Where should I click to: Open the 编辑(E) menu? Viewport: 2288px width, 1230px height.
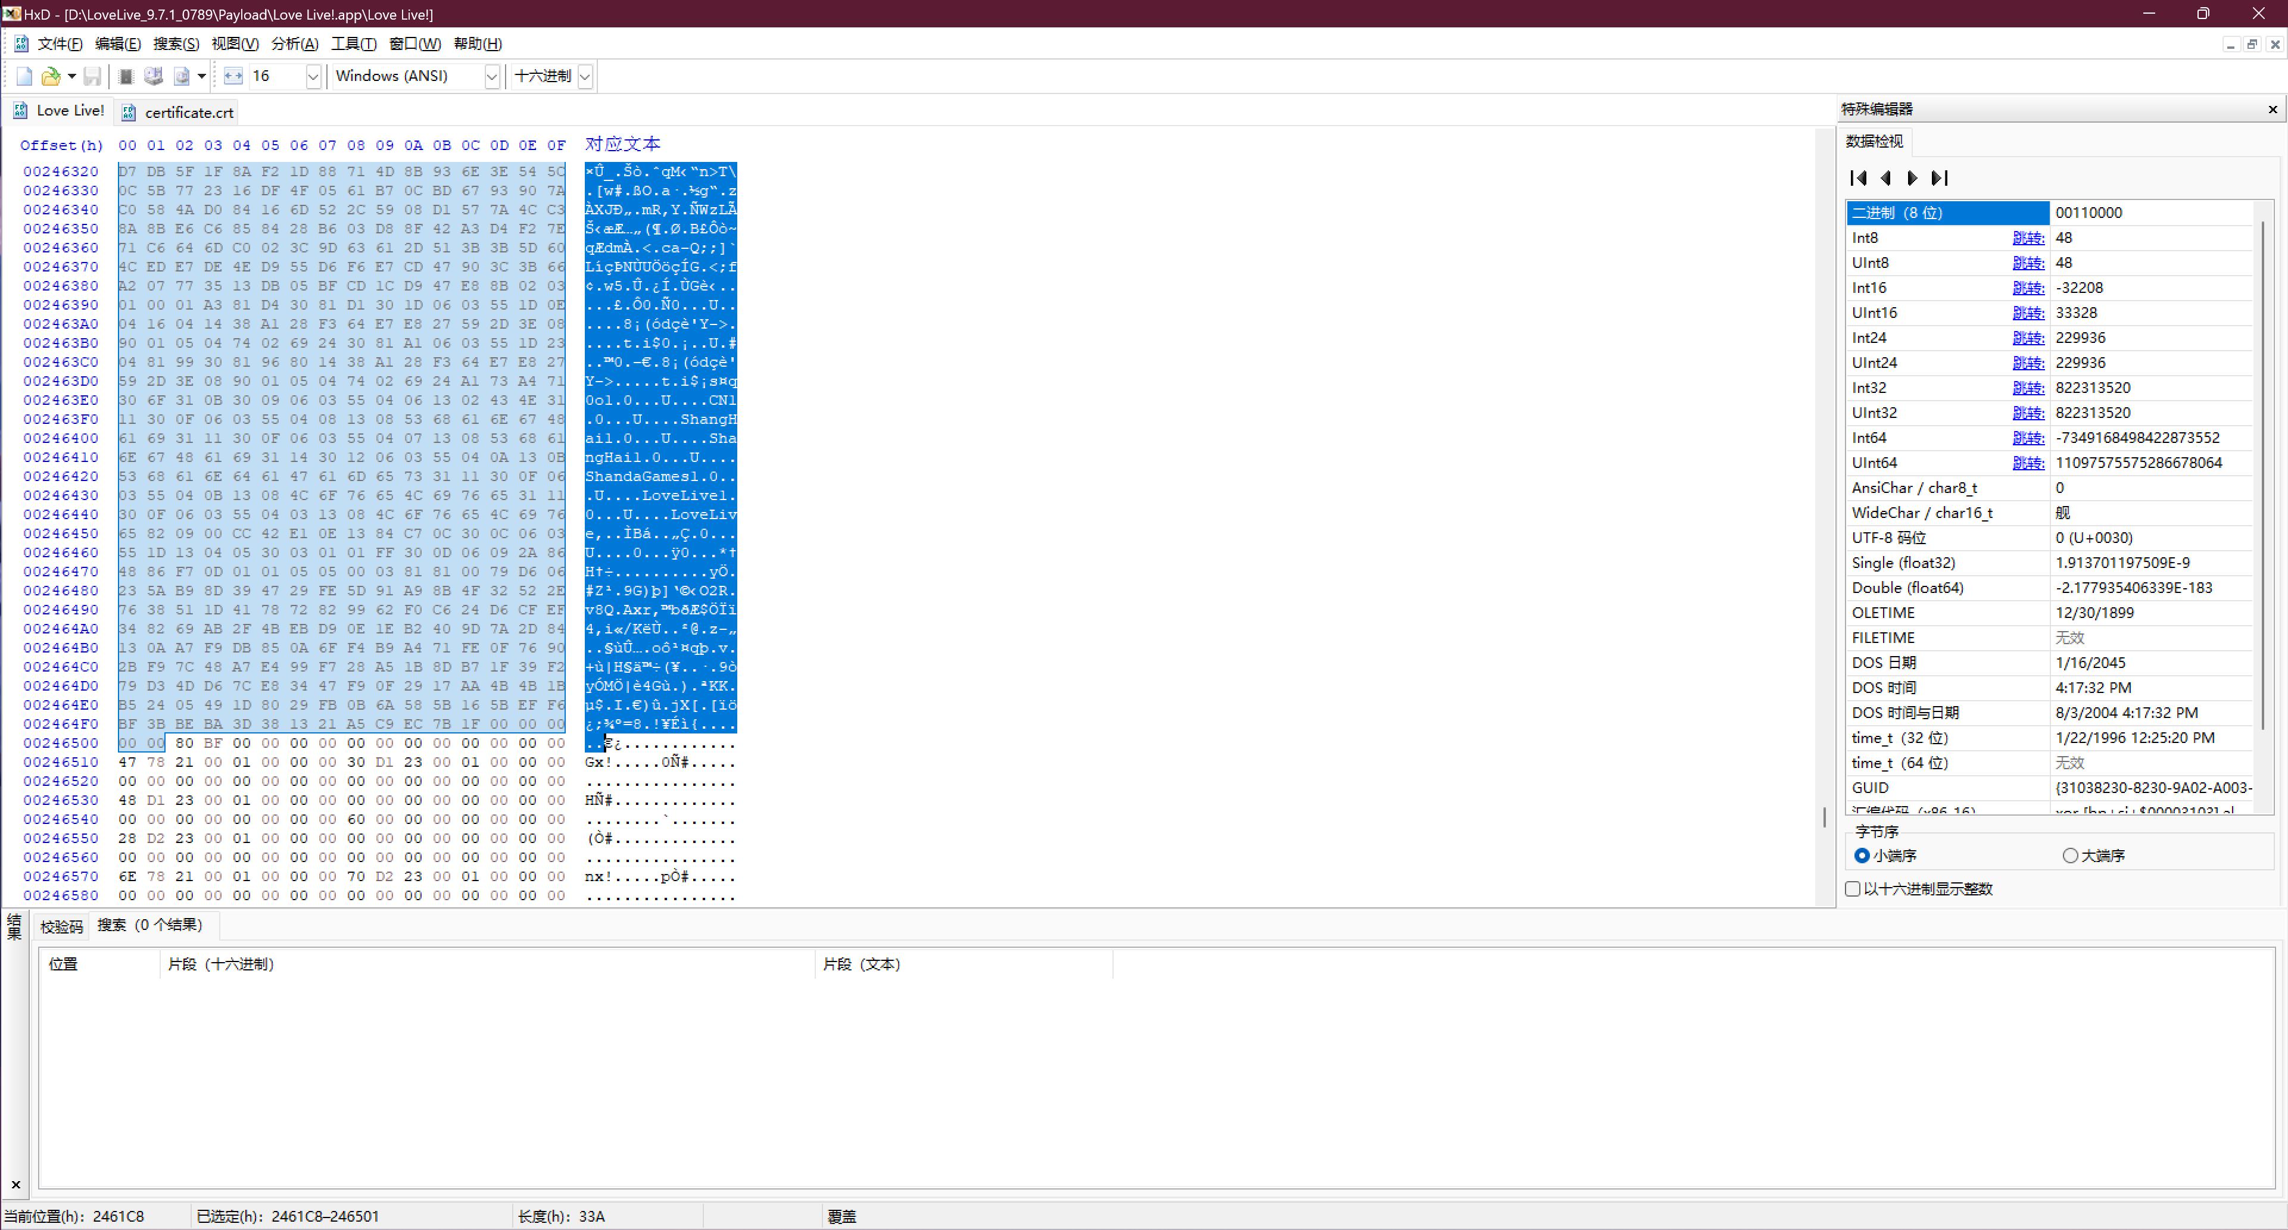coord(117,43)
